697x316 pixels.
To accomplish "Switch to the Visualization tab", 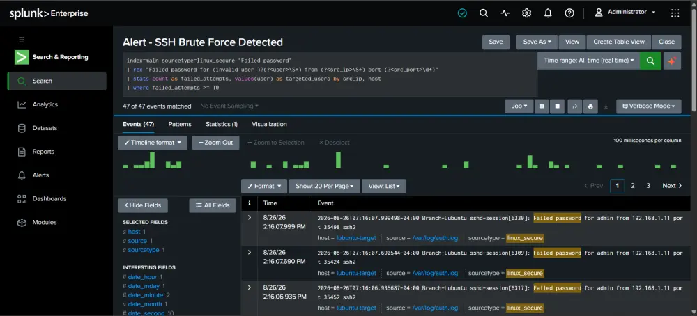I will tap(269, 125).
